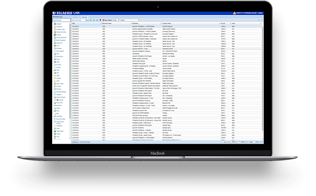316x196 pixels.
Task: Collapse the Navigation panel header arrow
Action: pos(69,17)
